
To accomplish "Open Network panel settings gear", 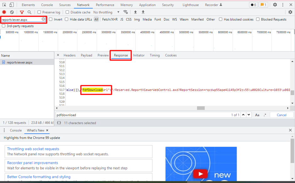I will tap(290, 12).
